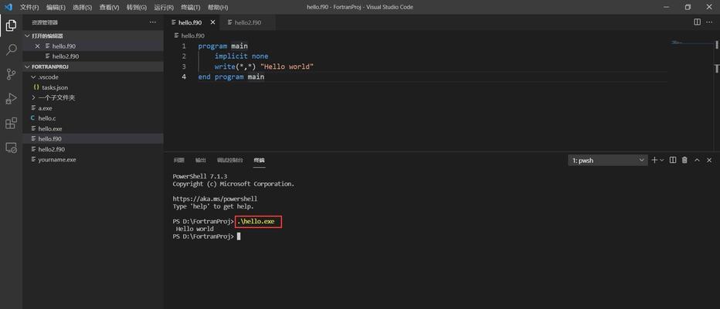Open the 选择(S) menu
720x309 pixels.
point(82,8)
